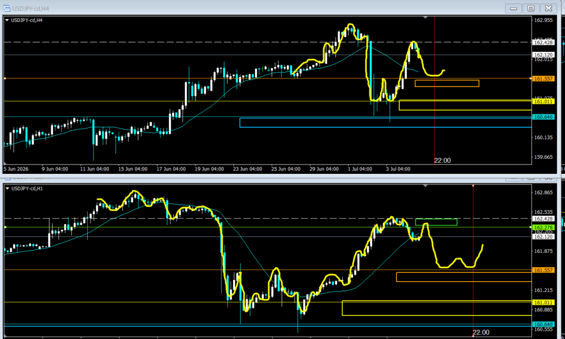Click the 11 Jun 04:00 time label
The width and height of the screenshot is (565, 339).
[94, 169]
